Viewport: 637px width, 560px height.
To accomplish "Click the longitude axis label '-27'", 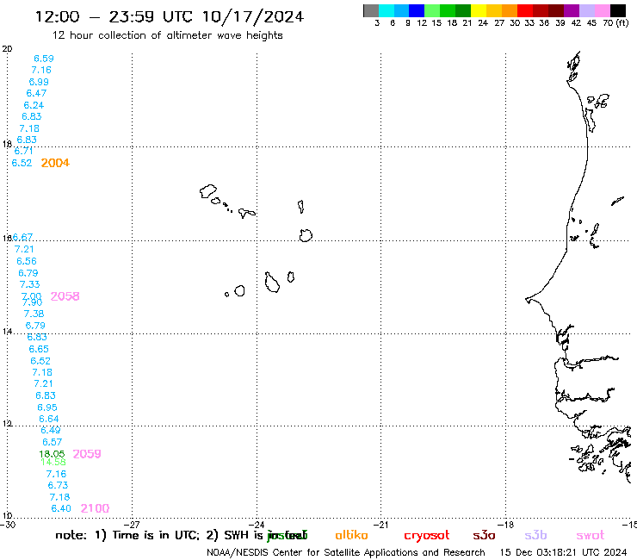I will click(133, 525).
